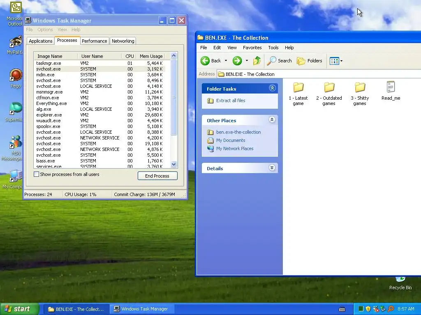
Task: Switch to the Networking tab
Action: (x=123, y=41)
